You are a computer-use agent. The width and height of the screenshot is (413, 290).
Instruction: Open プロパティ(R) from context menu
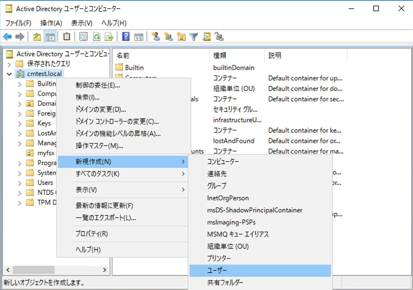pyautogui.click(x=123, y=234)
